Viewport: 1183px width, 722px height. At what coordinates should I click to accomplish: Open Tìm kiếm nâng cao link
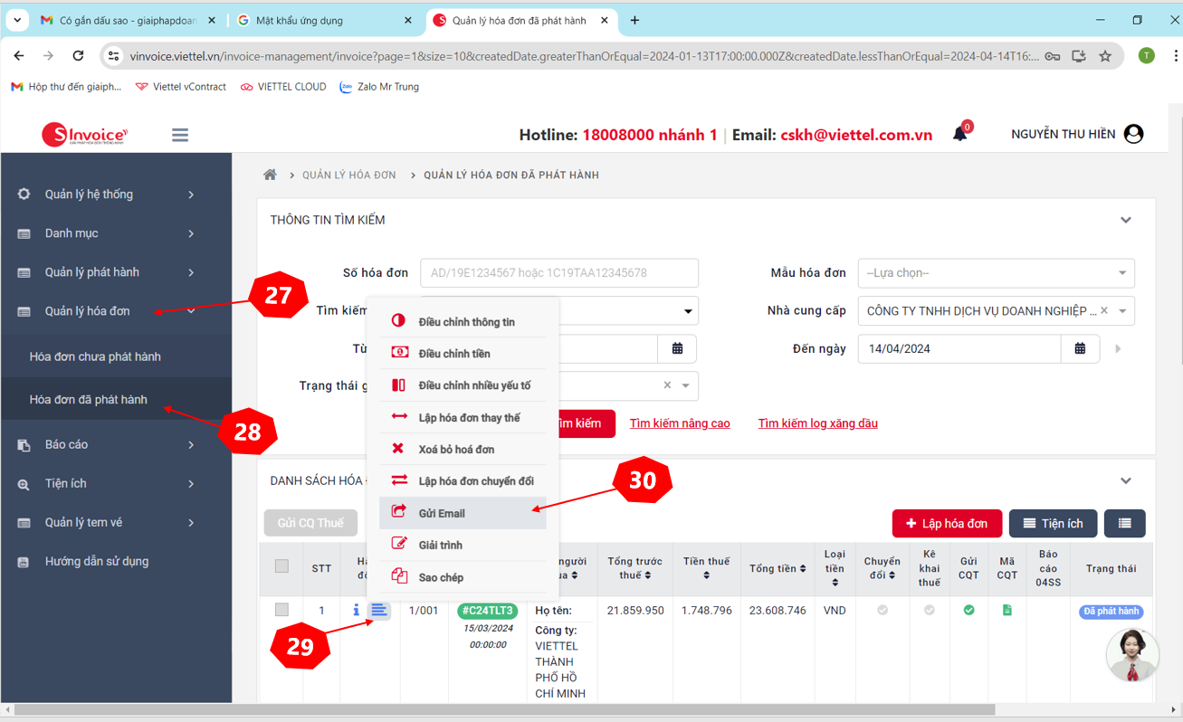coord(680,423)
